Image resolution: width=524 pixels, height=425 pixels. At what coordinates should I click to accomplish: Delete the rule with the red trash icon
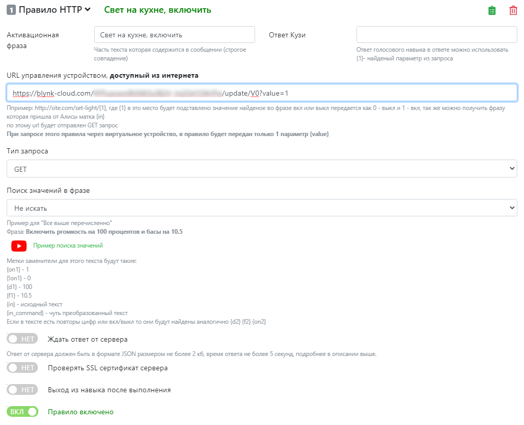click(x=513, y=10)
